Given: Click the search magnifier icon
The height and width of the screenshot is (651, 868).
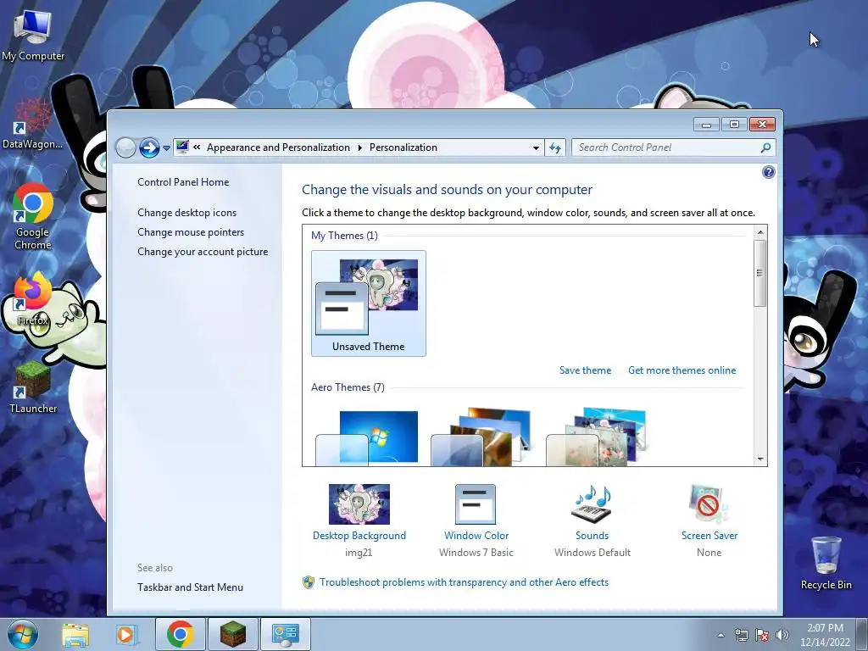Looking at the screenshot, I should click(765, 147).
